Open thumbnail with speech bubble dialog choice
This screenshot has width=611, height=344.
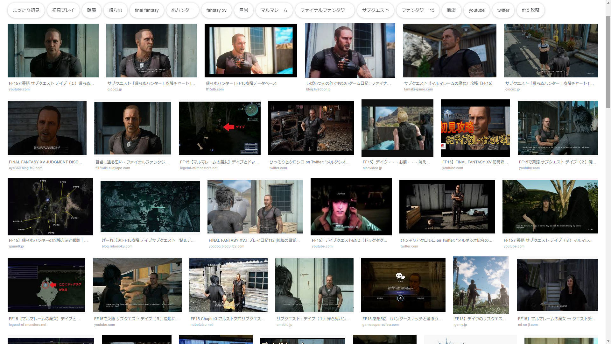(x=403, y=285)
